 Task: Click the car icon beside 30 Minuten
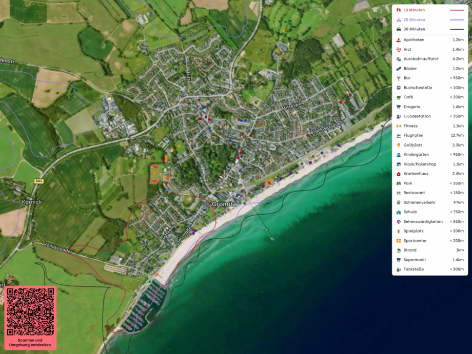pyautogui.click(x=399, y=29)
